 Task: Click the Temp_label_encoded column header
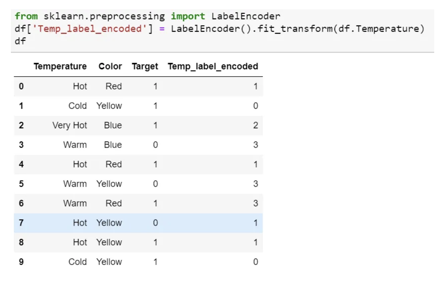point(213,66)
